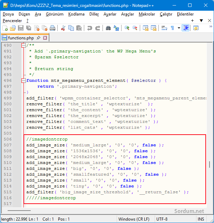Click the UTF-8 encoding status field
214x223 pixels.
[162, 219]
